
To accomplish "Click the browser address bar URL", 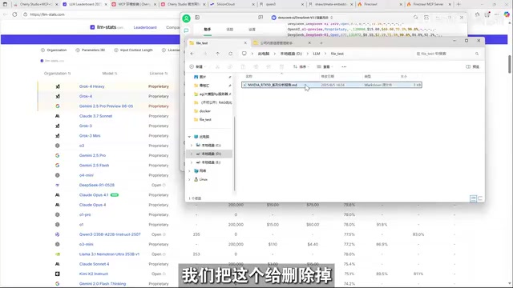I will tap(47, 14).
